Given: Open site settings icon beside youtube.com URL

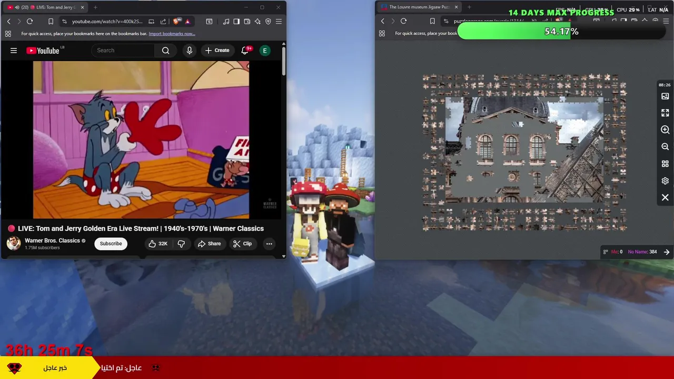Looking at the screenshot, I should (x=64, y=21).
